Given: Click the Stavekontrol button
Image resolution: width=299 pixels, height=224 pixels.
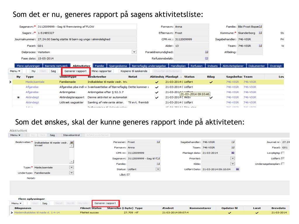Looking at the screenshot, I should click(x=72, y=135).
